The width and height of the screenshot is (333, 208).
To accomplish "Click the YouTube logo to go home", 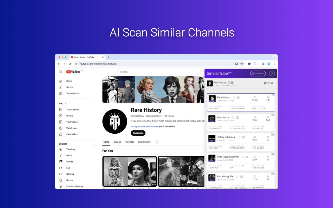I will click(x=73, y=72).
